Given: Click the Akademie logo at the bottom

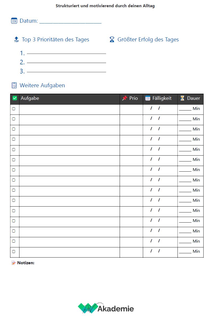Looking at the screenshot, I should (106, 309).
